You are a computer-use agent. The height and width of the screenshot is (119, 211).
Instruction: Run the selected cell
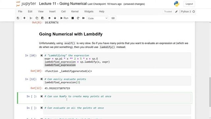point(64,18)
